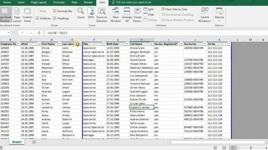Screen dimensions: 268x150
Task: Switch to Page Layout view in ribbon
Action: coord(17,15)
